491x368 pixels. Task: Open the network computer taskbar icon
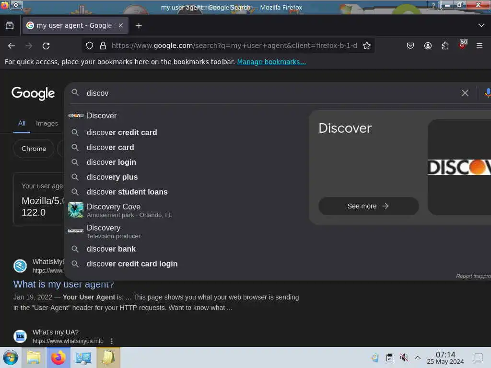click(x=83, y=357)
